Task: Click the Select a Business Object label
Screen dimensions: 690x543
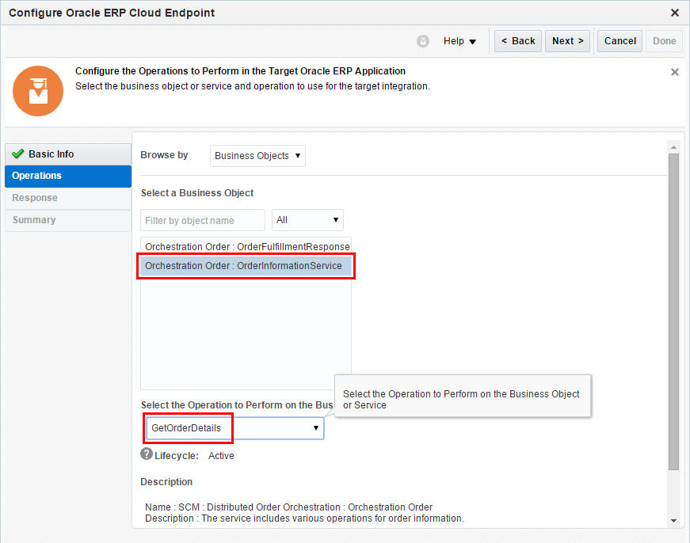Action: tap(197, 193)
